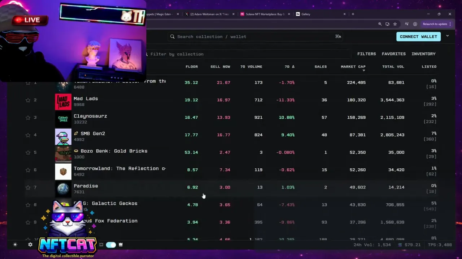Click the browser zoom magnifier icon

pos(380,24)
